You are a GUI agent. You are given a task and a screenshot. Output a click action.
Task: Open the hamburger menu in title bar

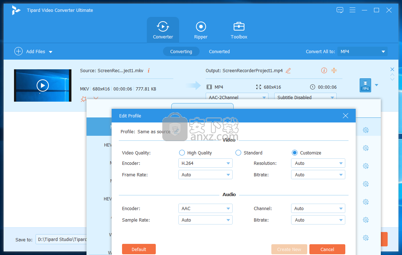352,10
